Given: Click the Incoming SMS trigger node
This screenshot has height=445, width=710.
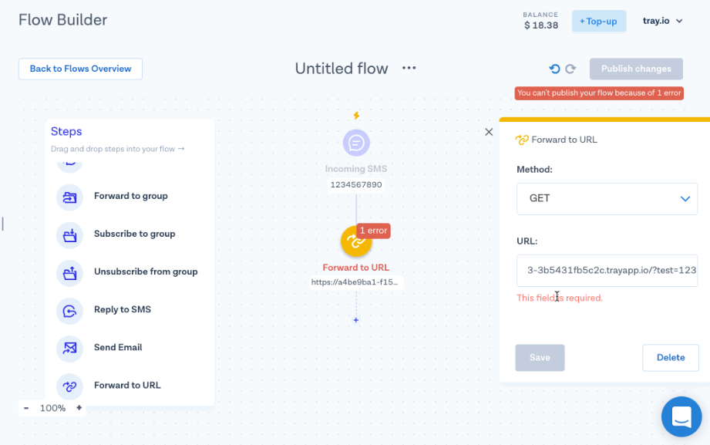Looking at the screenshot, I should [355, 143].
